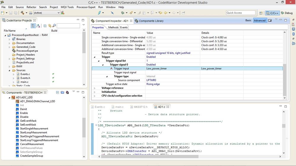296x166 pixels.
Task: Switch to the Methods tab
Action: [x=113, y=27]
